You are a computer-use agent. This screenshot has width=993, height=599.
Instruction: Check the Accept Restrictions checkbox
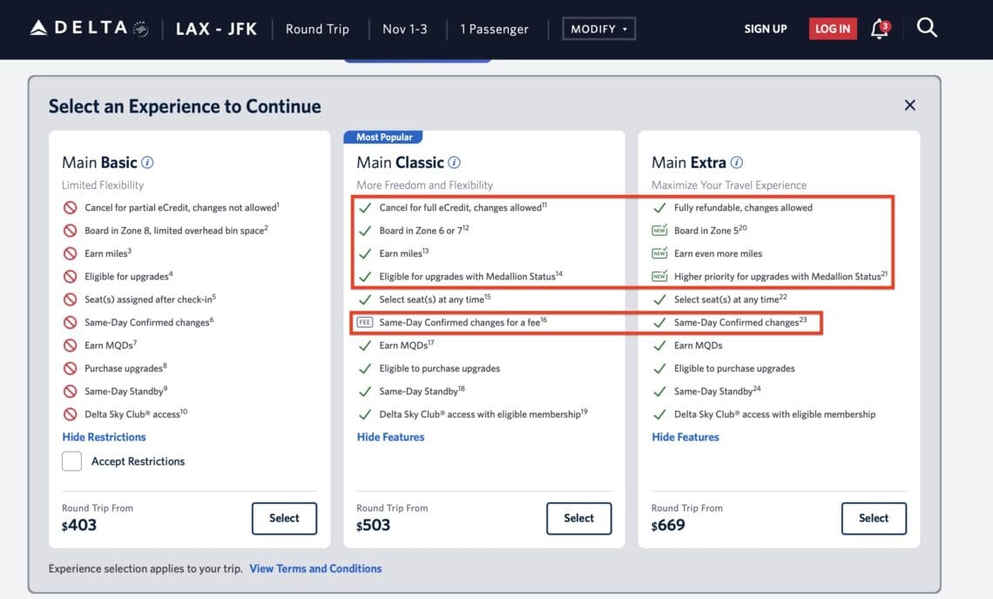click(71, 461)
